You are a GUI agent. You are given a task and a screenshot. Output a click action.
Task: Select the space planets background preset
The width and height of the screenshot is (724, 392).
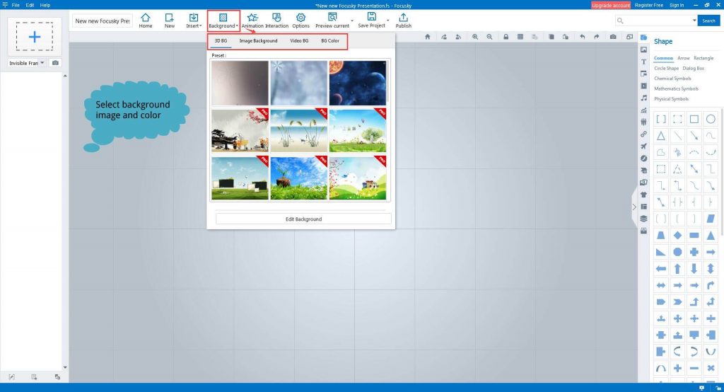pos(358,83)
